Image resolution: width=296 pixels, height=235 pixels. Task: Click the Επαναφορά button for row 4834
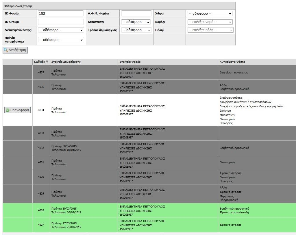[17, 110]
